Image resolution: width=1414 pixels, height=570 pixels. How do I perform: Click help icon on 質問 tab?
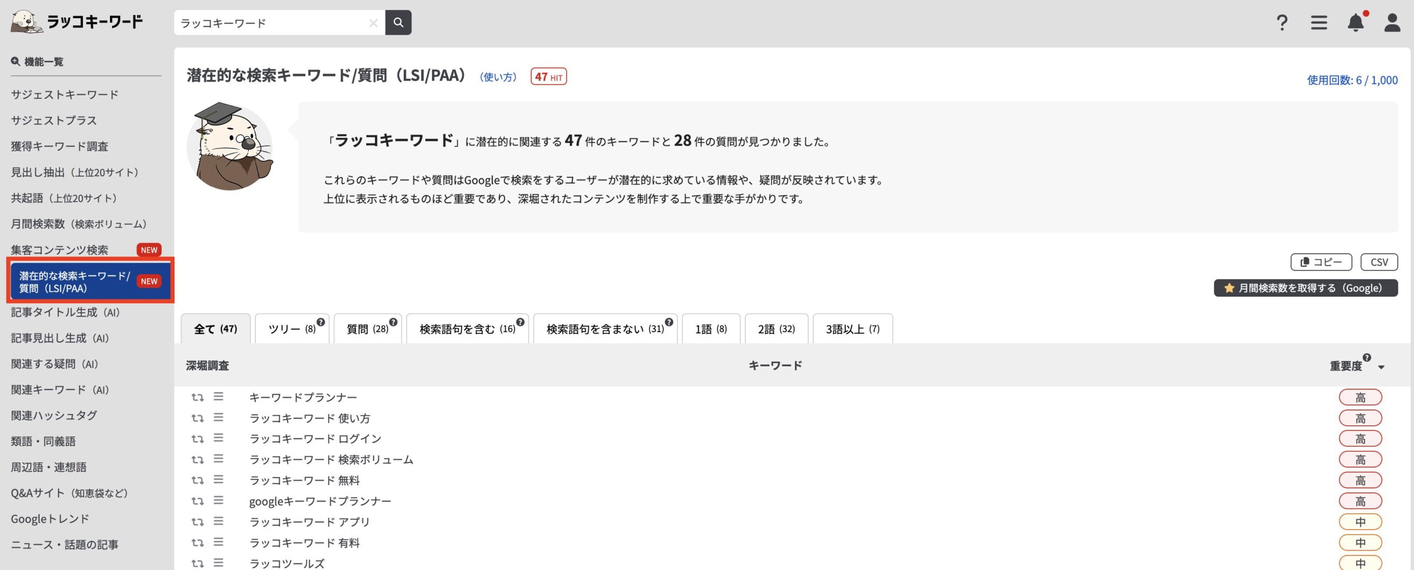point(393,322)
